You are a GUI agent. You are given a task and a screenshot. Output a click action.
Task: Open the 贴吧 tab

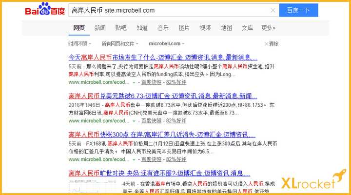coord(121,28)
